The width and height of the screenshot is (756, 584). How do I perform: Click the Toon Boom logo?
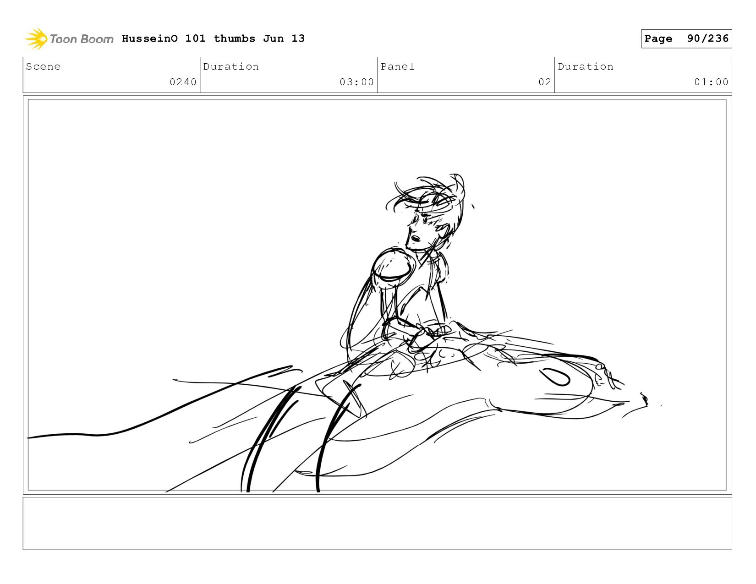[69, 39]
